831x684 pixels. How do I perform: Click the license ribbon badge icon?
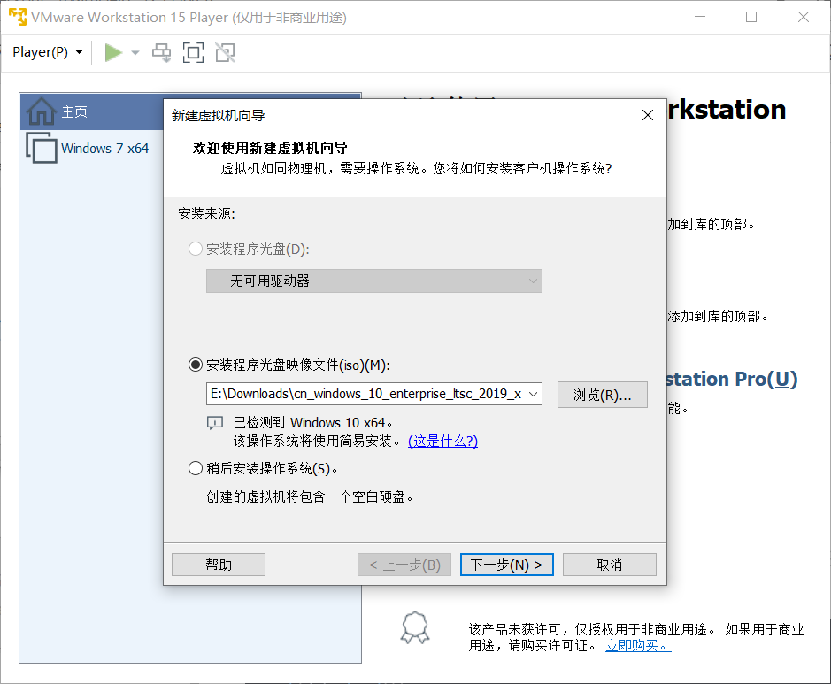(x=415, y=628)
